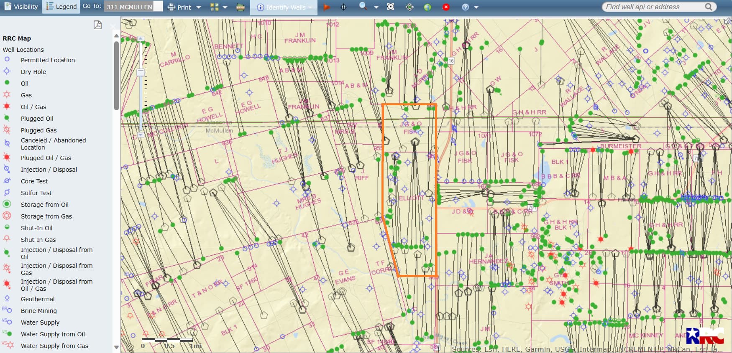The height and width of the screenshot is (353, 732).
Task: Click the zoom out arrow below the slider
Action: pyautogui.click(x=141, y=135)
